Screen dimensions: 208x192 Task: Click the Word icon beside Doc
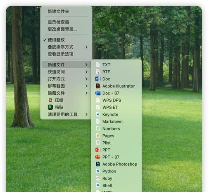tap(98, 79)
